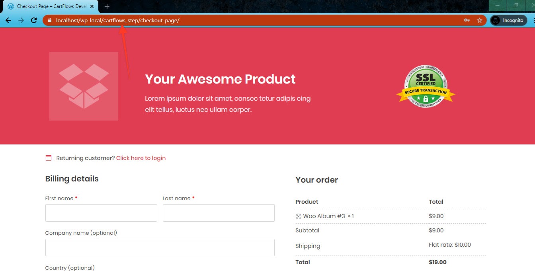The width and height of the screenshot is (535, 271).
Task: Reload the checkout page
Action: pyautogui.click(x=34, y=20)
